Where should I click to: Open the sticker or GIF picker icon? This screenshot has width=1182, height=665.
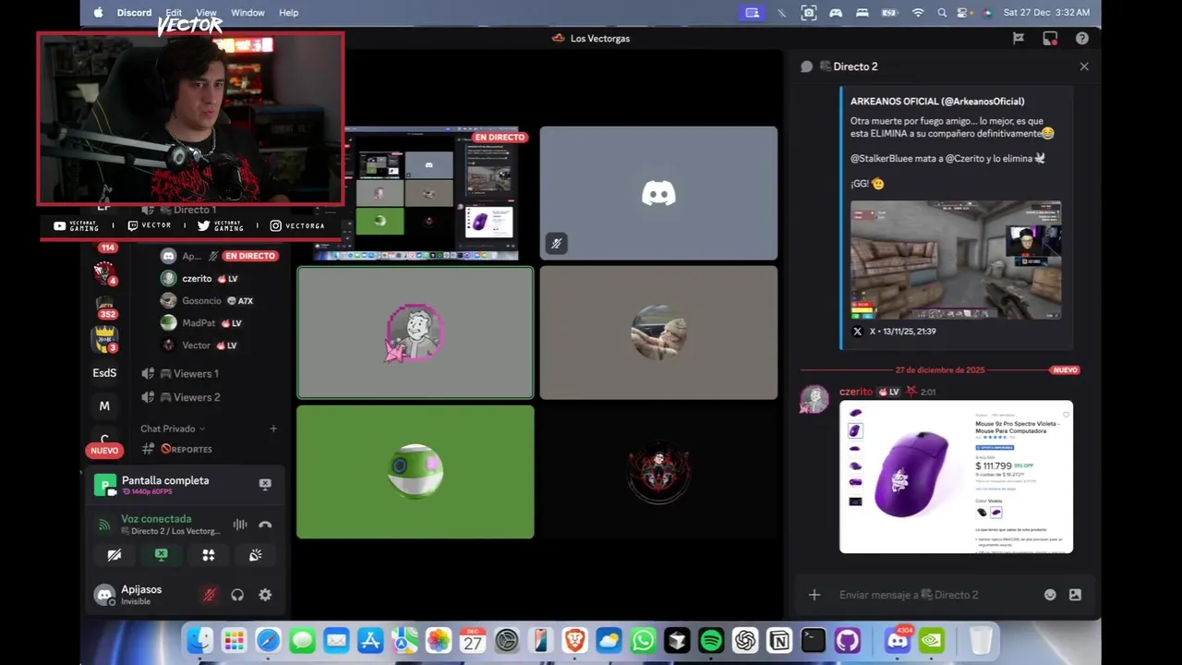(x=1075, y=595)
